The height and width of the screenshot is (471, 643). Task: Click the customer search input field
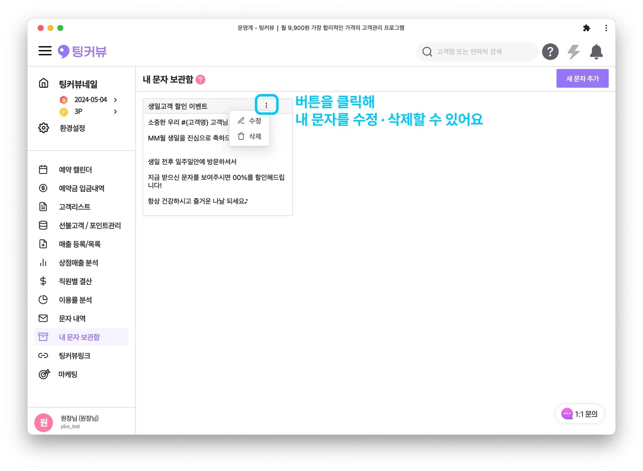point(484,52)
